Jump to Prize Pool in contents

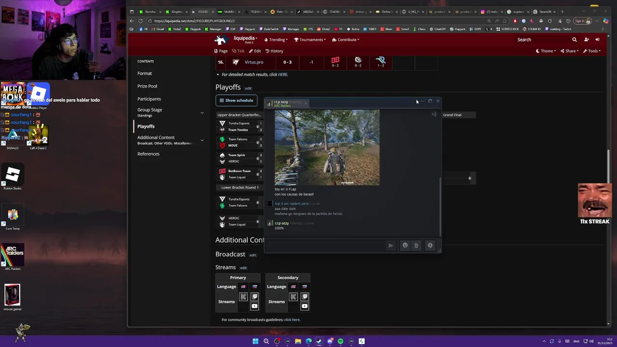(147, 86)
